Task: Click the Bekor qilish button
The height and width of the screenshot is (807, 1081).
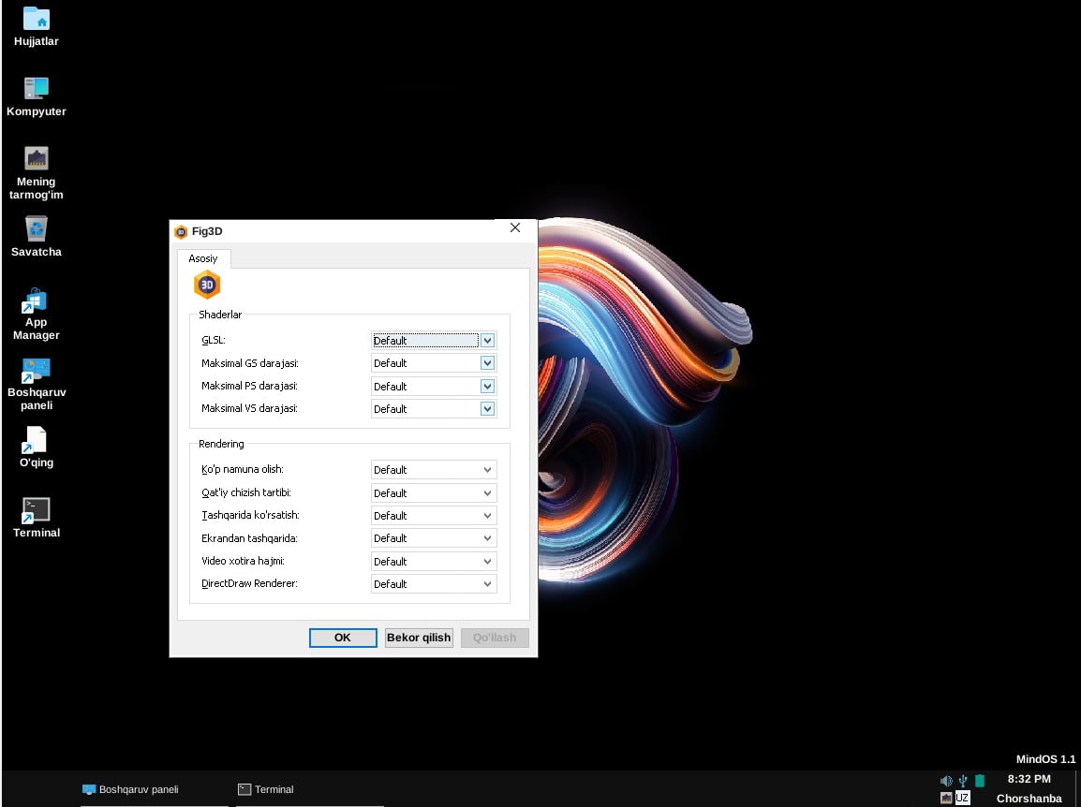Action: pyautogui.click(x=419, y=638)
